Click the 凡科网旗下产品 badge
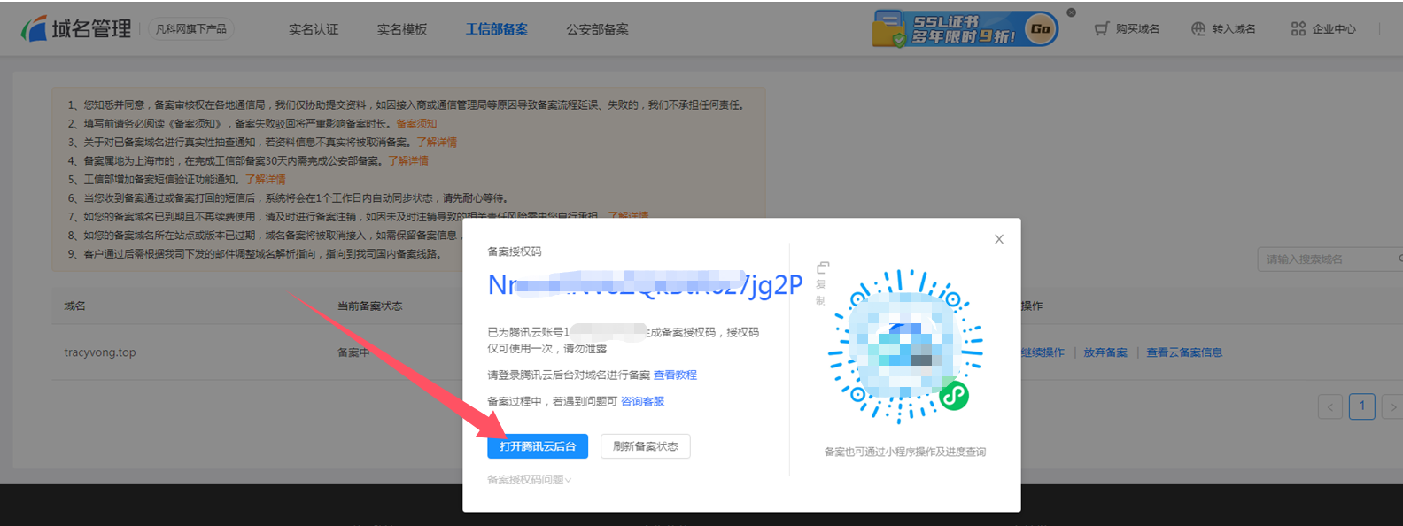The height and width of the screenshot is (526, 1403). click(x=191, y=29)
